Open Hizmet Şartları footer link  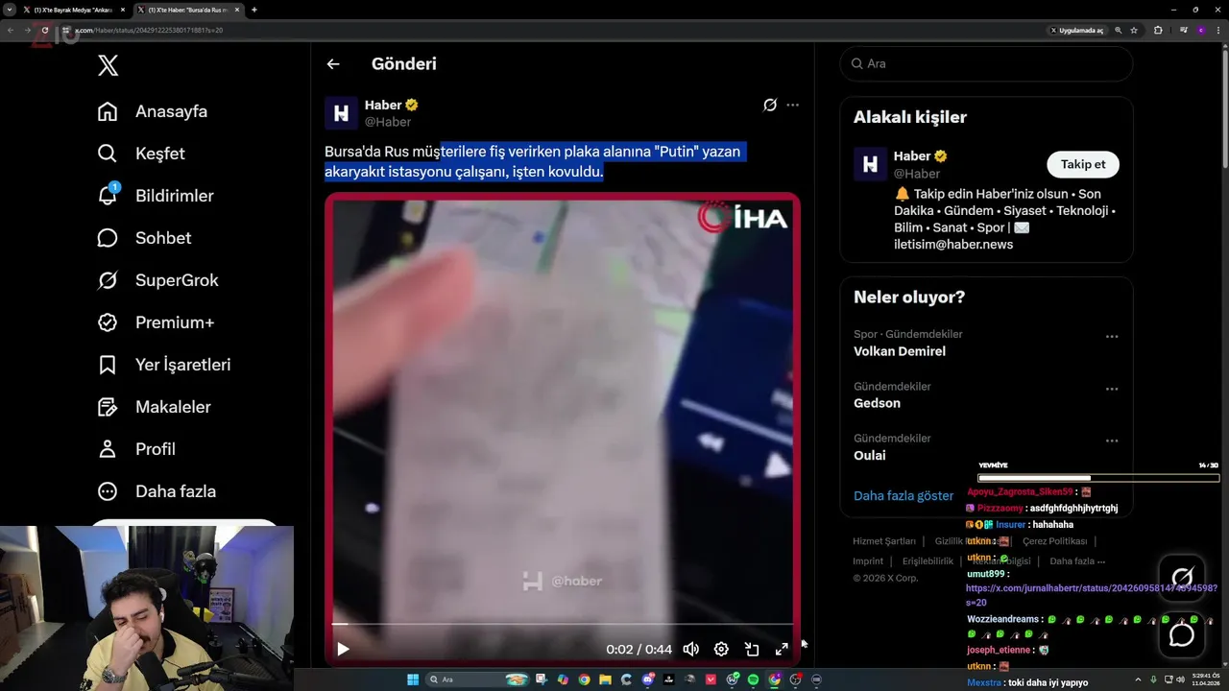pos(884,541)
